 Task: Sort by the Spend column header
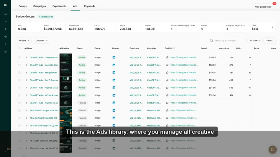tap(204, 48)
